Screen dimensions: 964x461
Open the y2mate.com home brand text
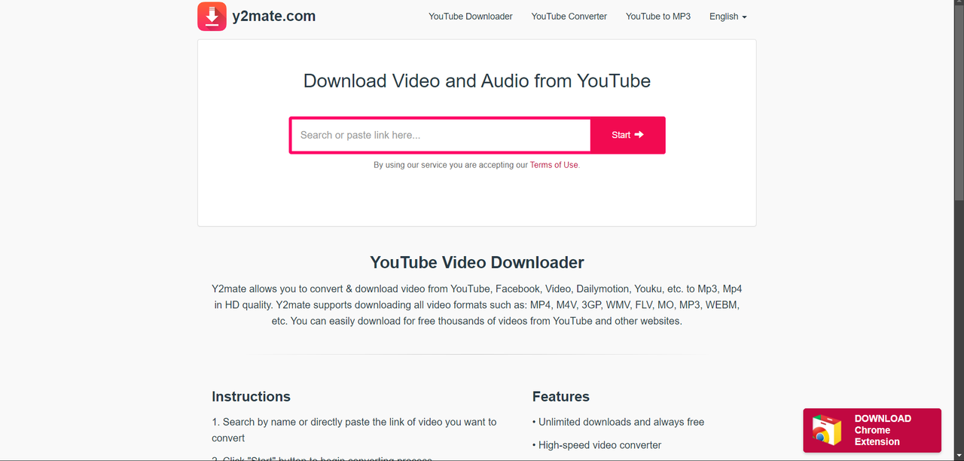273,16
